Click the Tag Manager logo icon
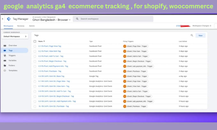 click(9, 19)
